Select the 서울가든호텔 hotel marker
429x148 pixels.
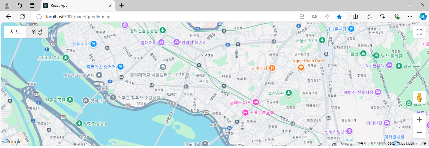tap(245, 113)
